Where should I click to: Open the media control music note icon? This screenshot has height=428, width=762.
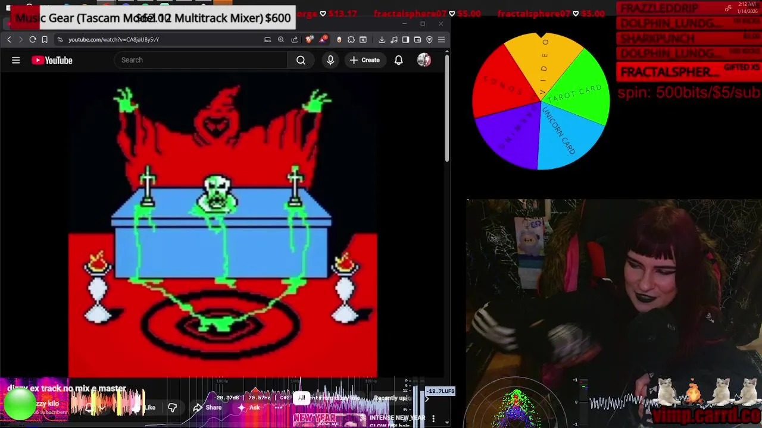394,39
